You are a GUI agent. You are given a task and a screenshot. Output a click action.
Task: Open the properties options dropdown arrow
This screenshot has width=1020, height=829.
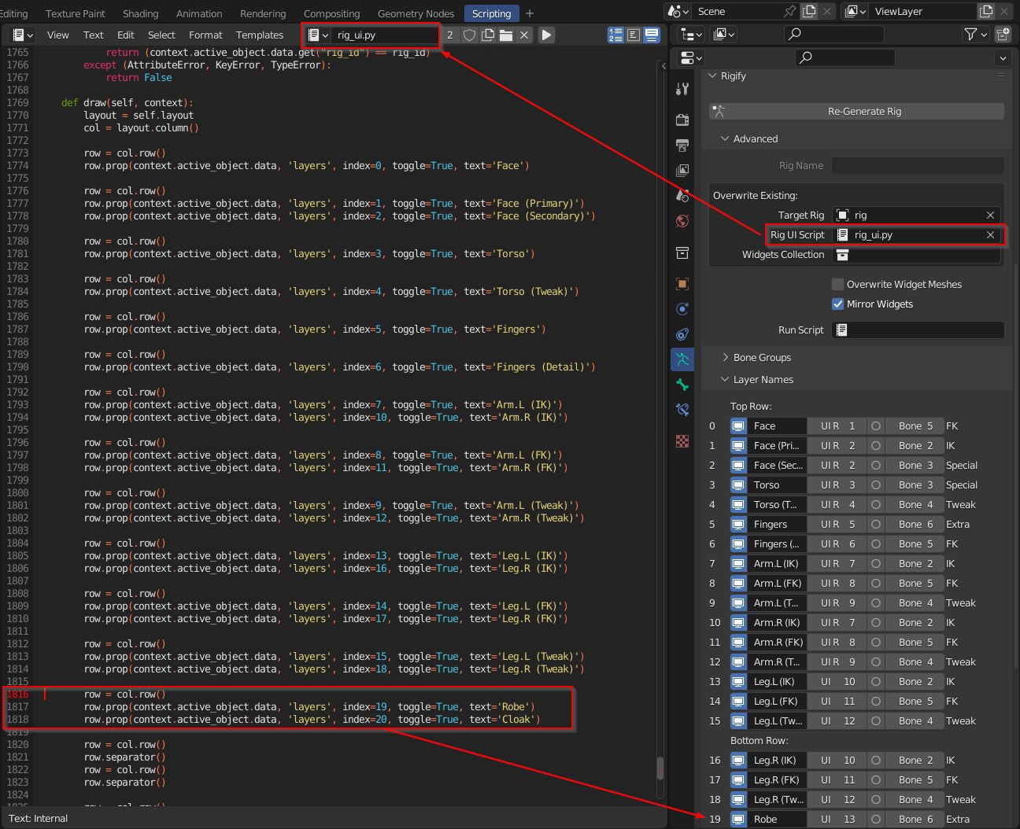1003,57
